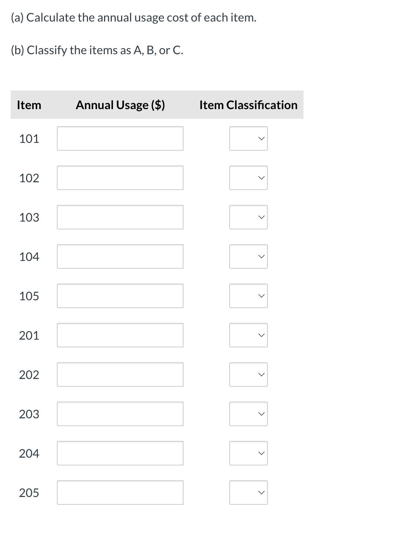Open classification dropdown for item 103
396x533 pixels.
tap(248, 217)
